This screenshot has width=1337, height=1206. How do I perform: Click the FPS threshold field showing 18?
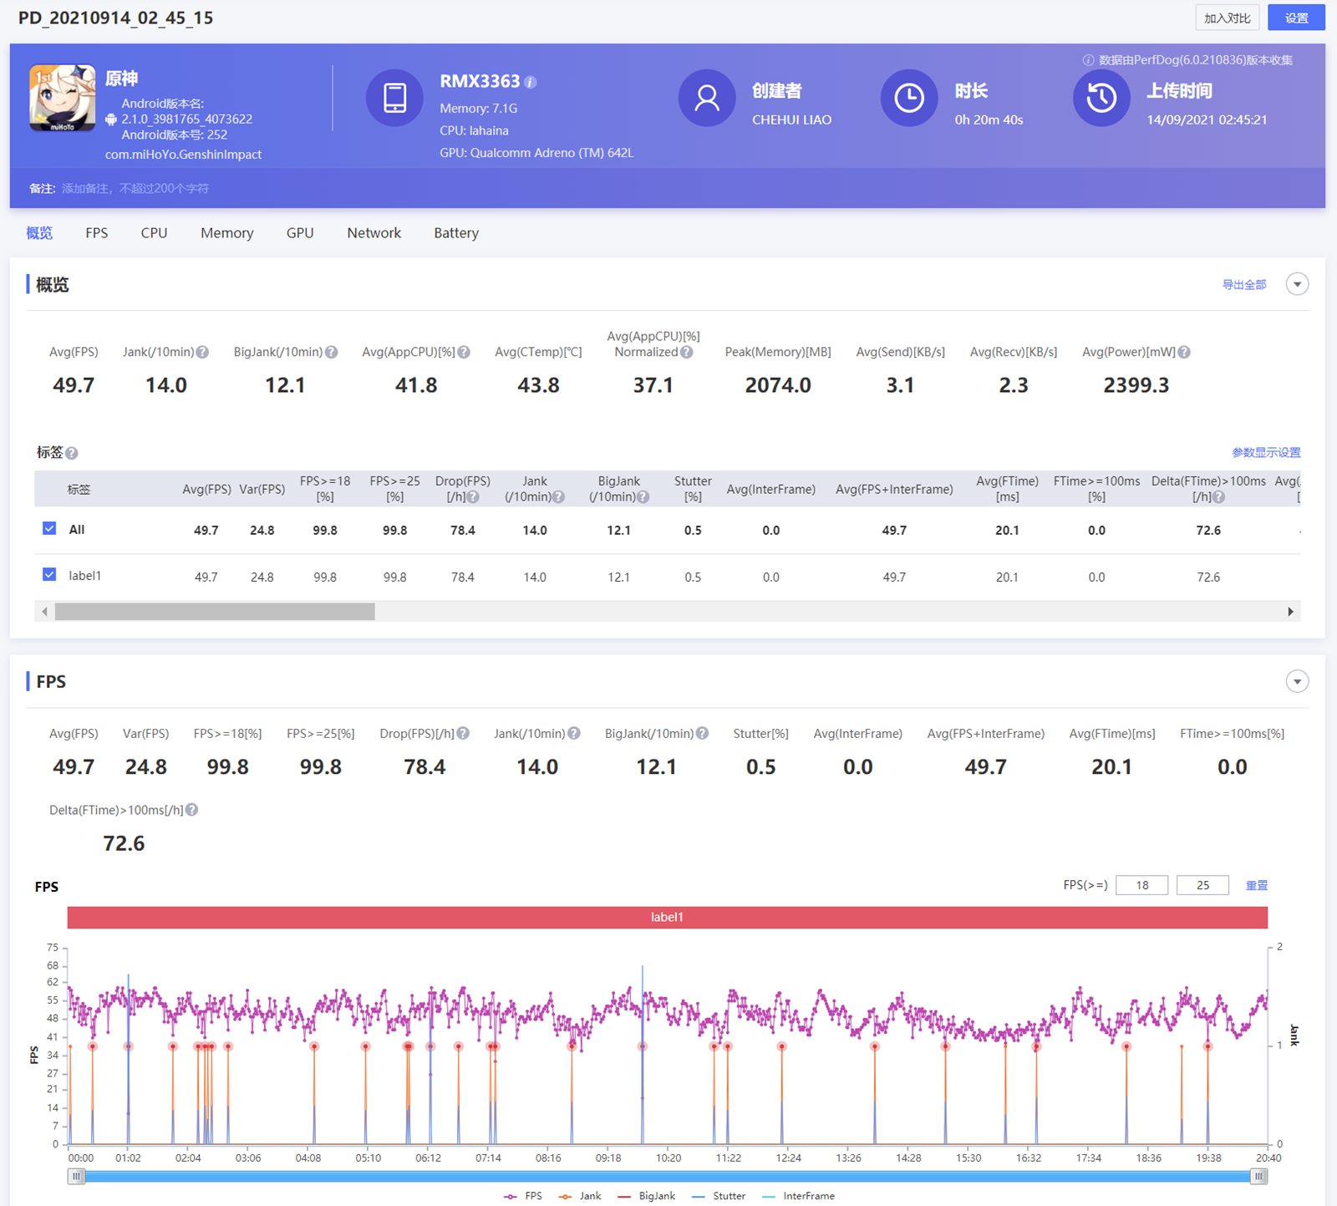point(1141,885)
